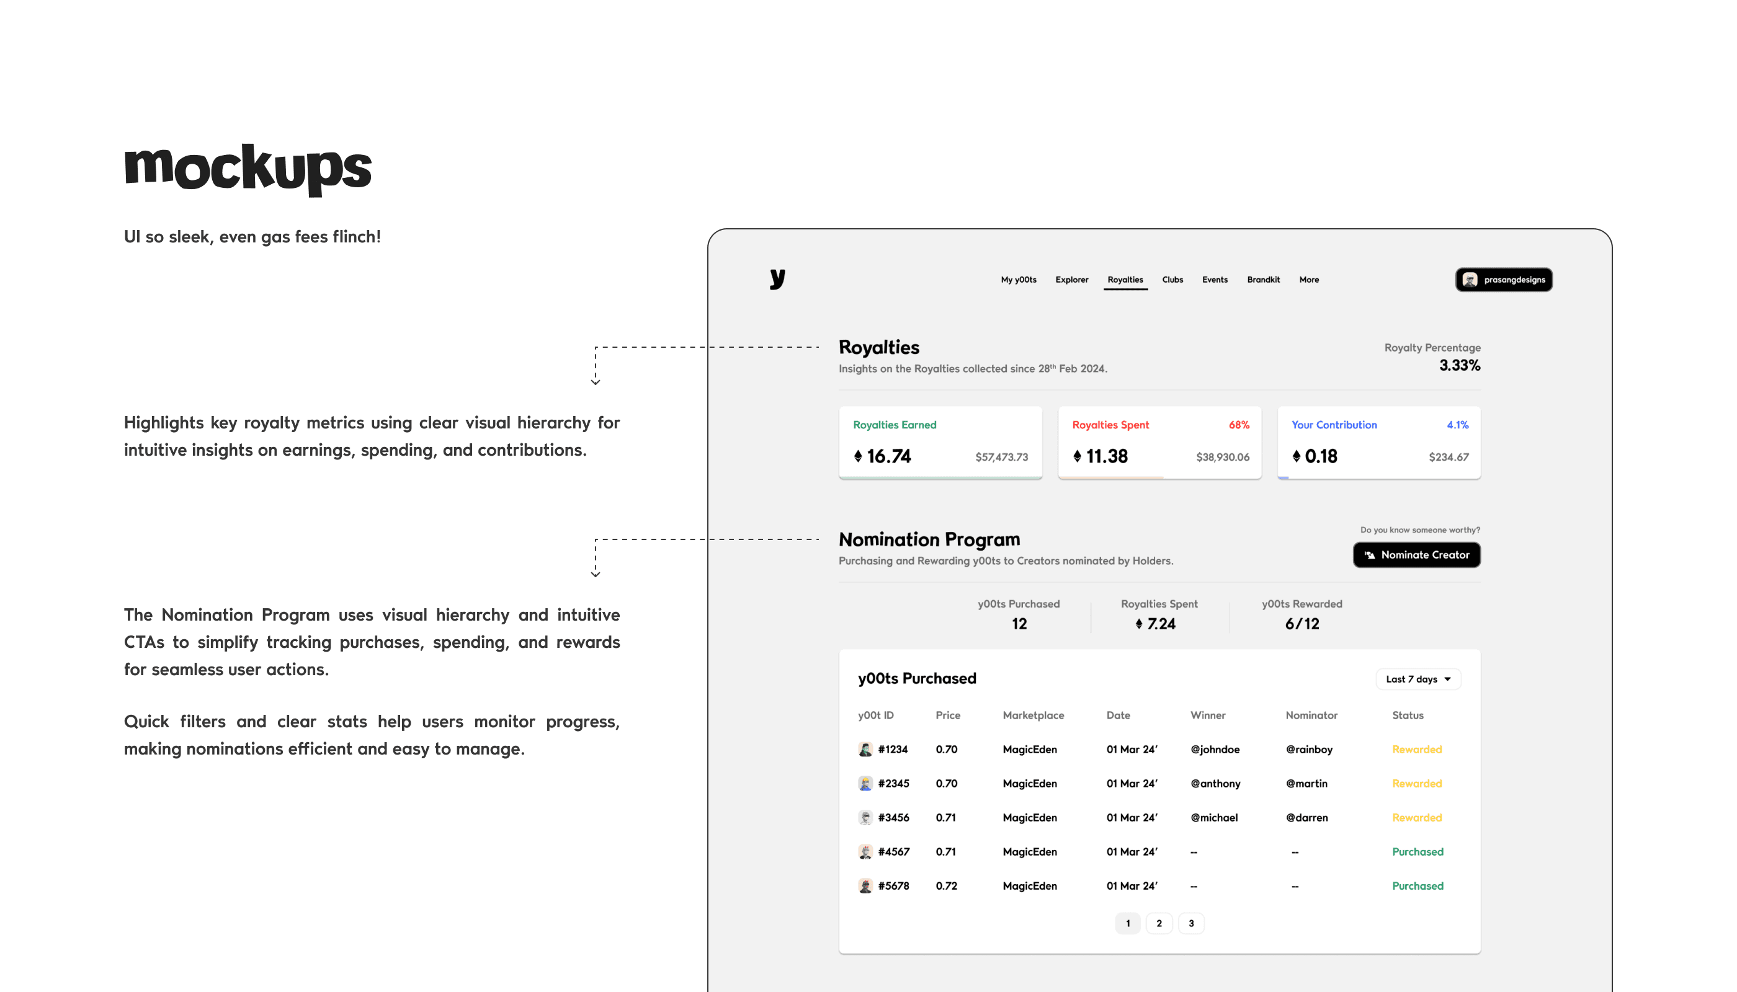Click the $234.67 dollar value

click(x=1449, y=457)
